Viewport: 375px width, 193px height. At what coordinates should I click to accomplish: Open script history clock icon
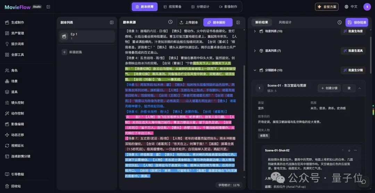click(x=170, y=22)
